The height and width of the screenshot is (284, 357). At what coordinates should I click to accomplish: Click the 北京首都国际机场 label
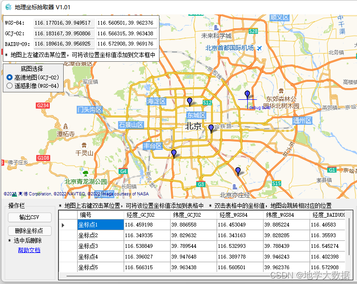230,48
